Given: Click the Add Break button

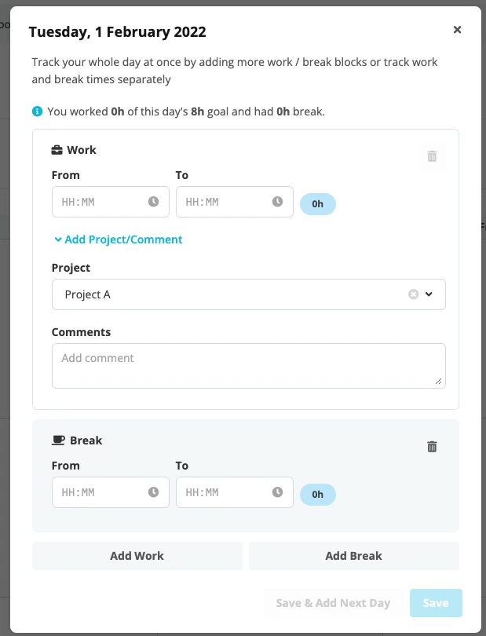Looking at the screenshot, I should [354, 556].
